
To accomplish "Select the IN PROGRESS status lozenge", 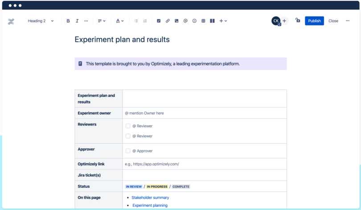I will pyautogui.click(x=157, y=186).
